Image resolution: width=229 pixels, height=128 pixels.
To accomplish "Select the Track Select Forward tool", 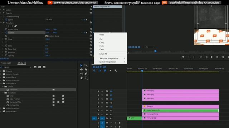I will click(x=86, y=65).
